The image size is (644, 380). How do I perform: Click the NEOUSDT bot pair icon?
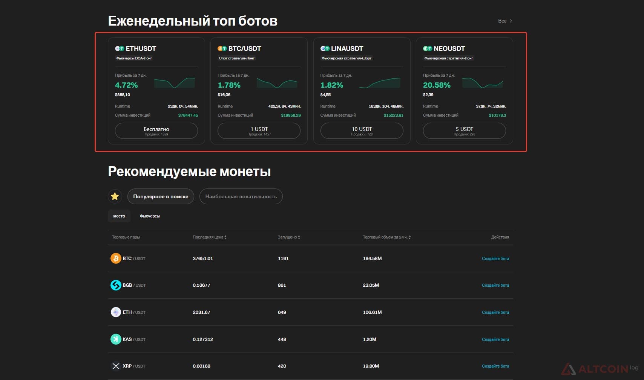pyautogui.click(x=428, y=49)
